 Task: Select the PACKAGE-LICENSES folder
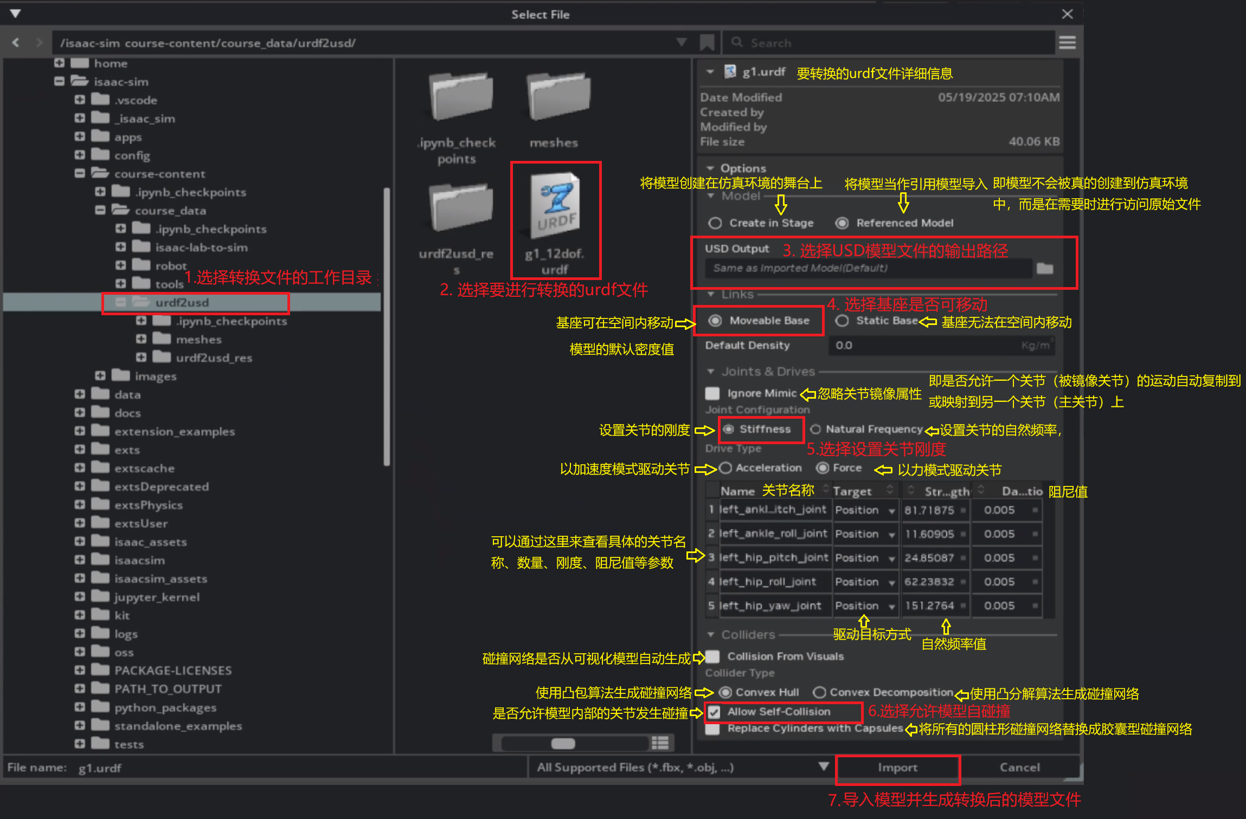(x=172, y=671)
